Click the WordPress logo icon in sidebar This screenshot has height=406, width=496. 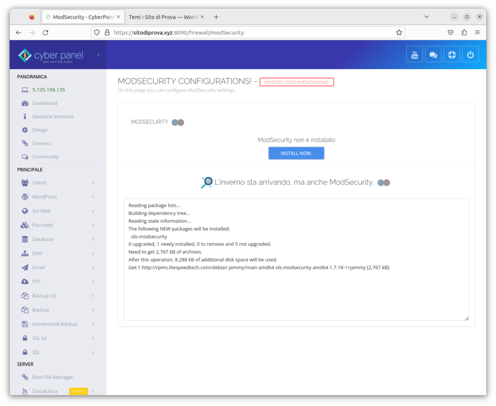pos(25,197)
